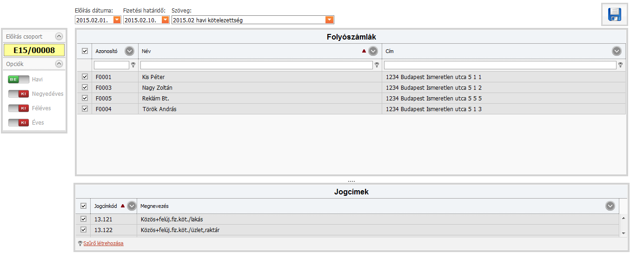Open the Azonosító column menu button

click(129, 51)
